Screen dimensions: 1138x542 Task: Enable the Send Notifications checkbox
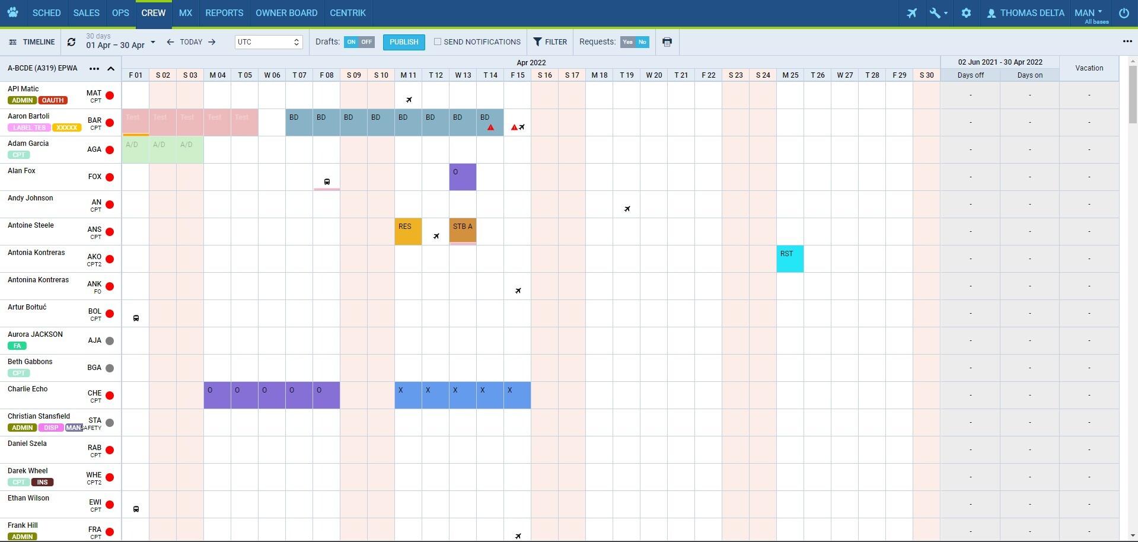(438, 42)
